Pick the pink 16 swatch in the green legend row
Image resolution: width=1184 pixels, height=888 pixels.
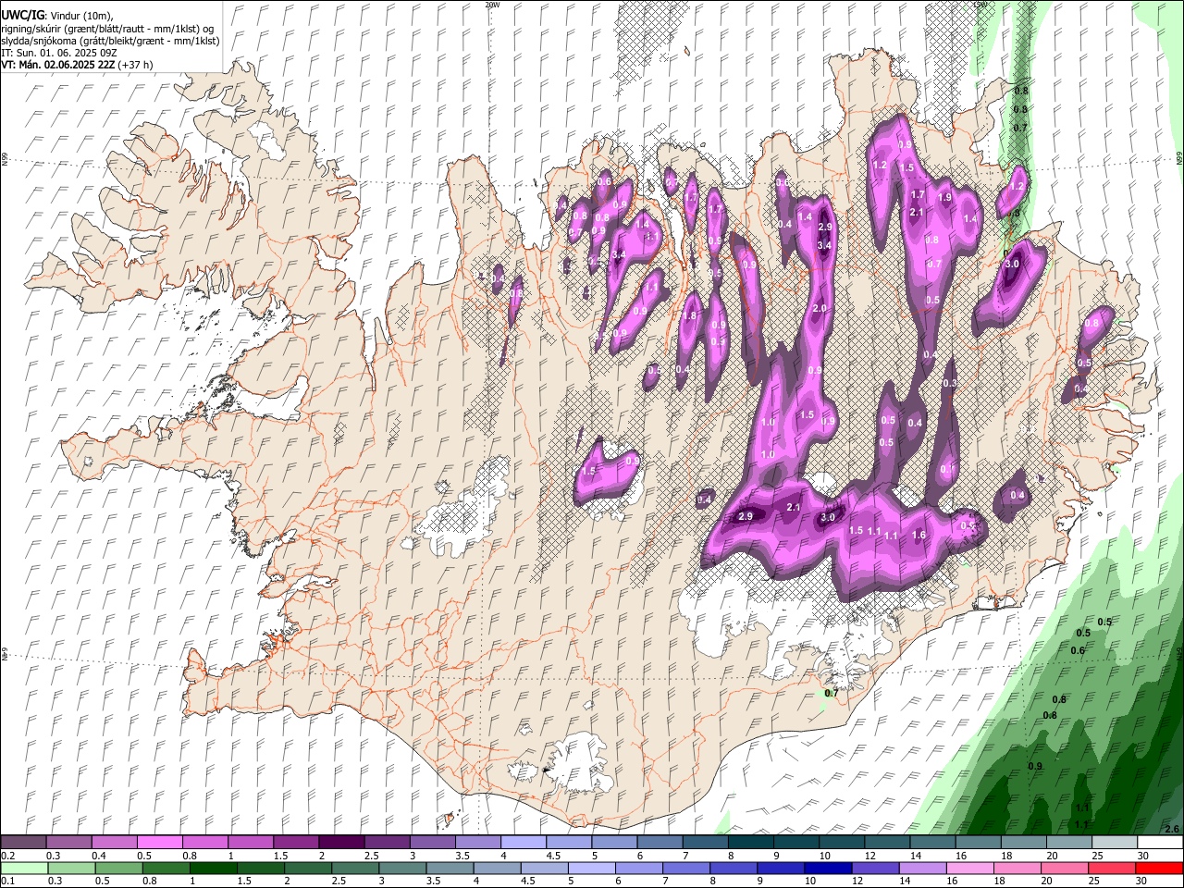(x=969, y=868)
